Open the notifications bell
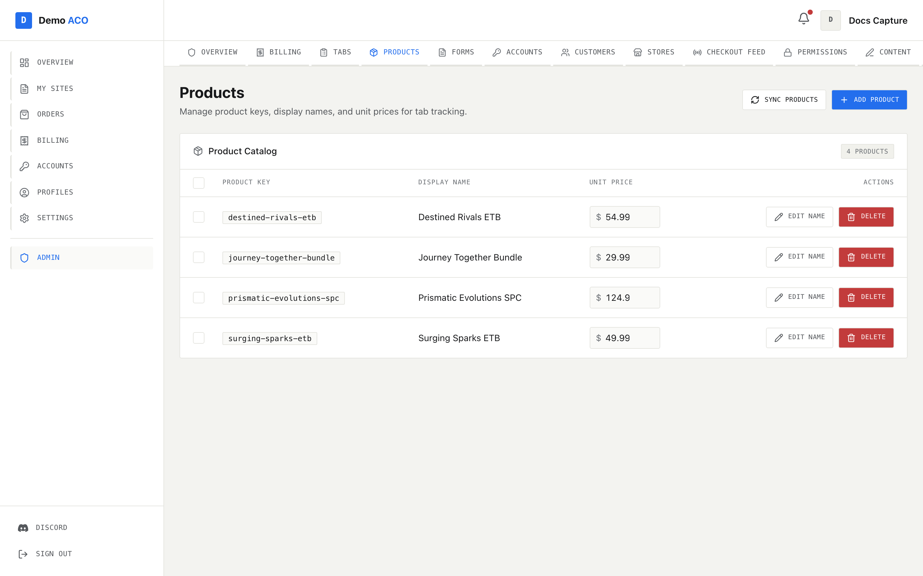Screen dimensions: 923x576 point(804,19)
